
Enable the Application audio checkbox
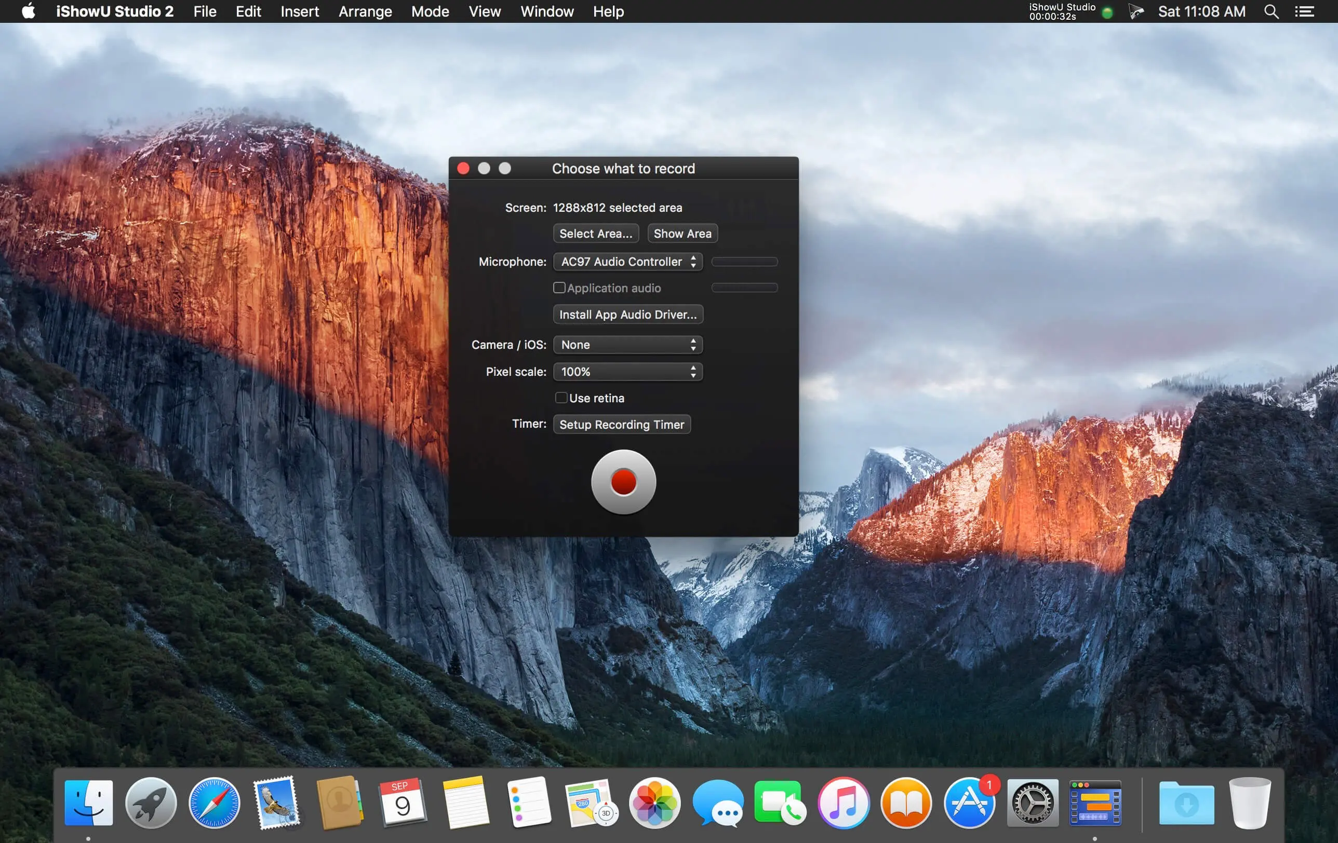tap(559, 288)
